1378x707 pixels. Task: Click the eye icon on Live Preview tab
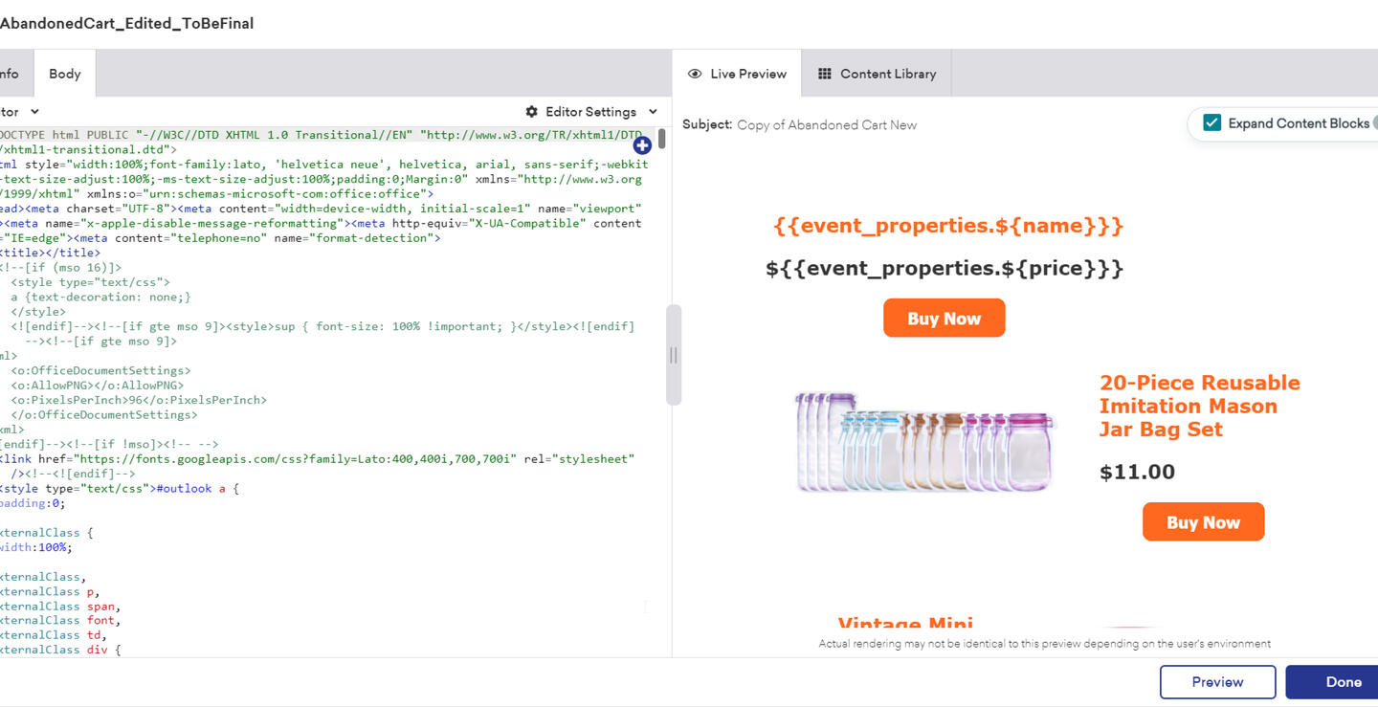coord(695,74)
